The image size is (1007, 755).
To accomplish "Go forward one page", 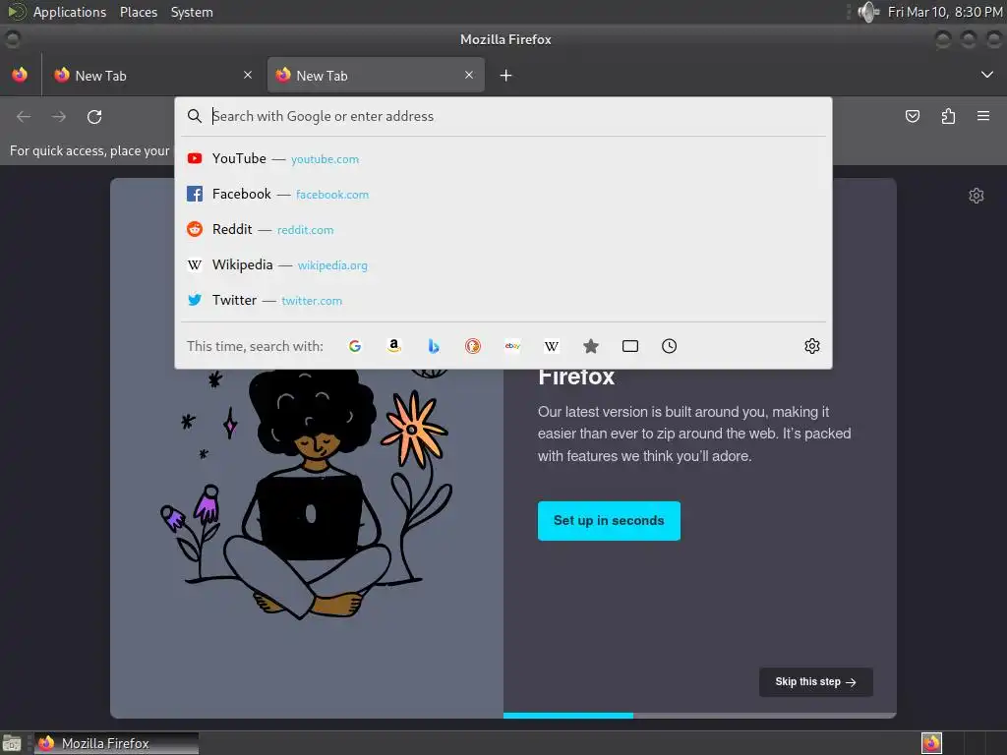I will (59, 117).
